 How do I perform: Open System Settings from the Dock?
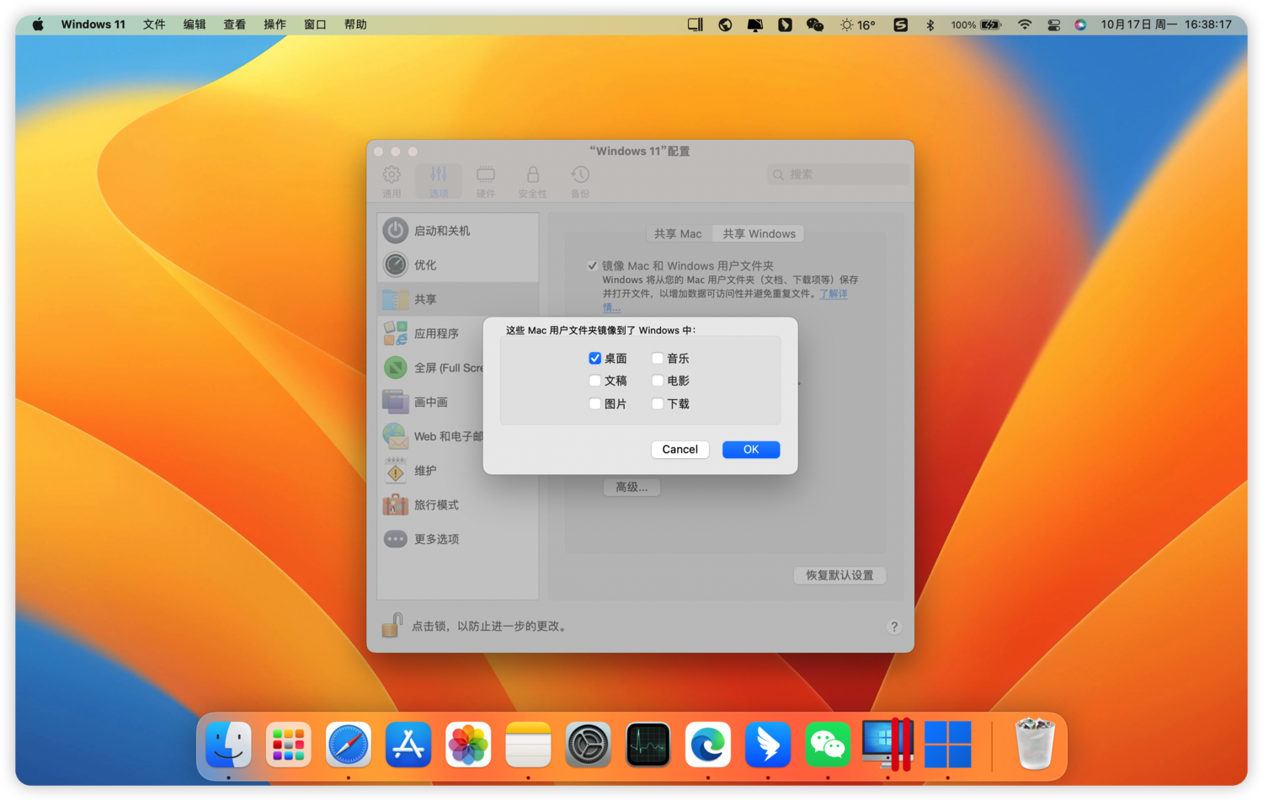tap(588, 745)
